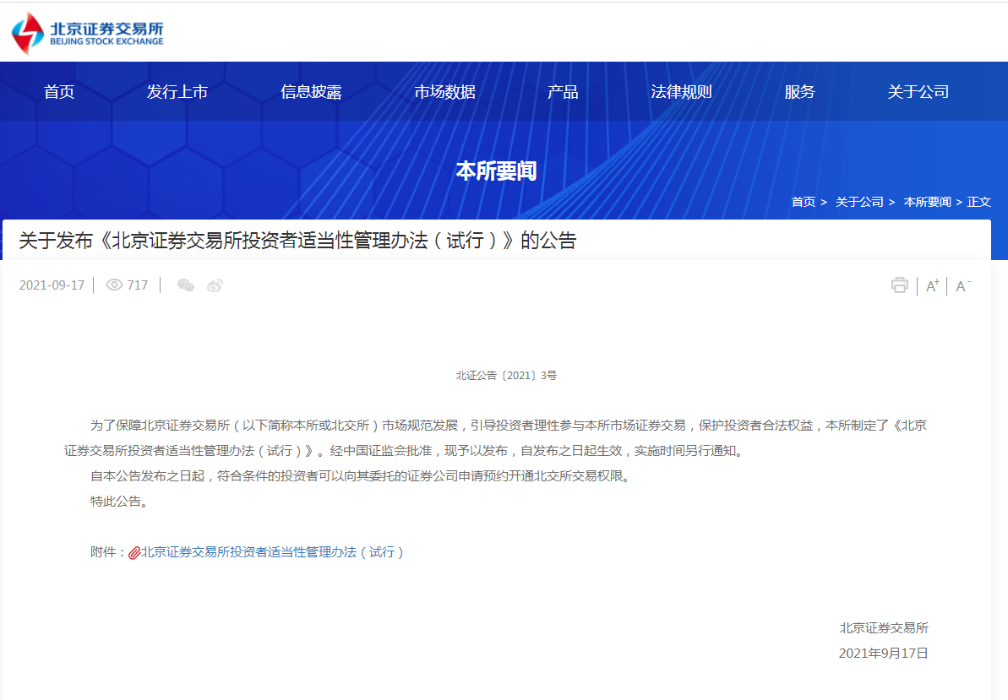Screen dimensions: 1008x700
Task: Click the signature 北京证券交易所 at bottom
Action: [x=884, y=628]
